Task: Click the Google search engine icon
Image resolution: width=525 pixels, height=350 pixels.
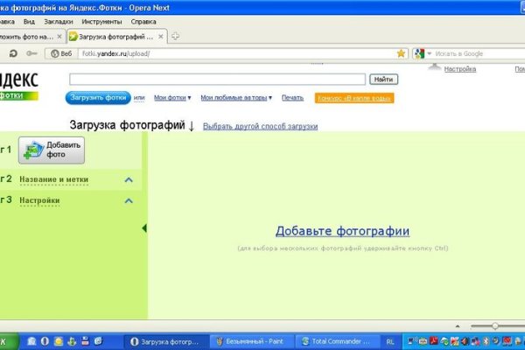Action: (419, 53)
